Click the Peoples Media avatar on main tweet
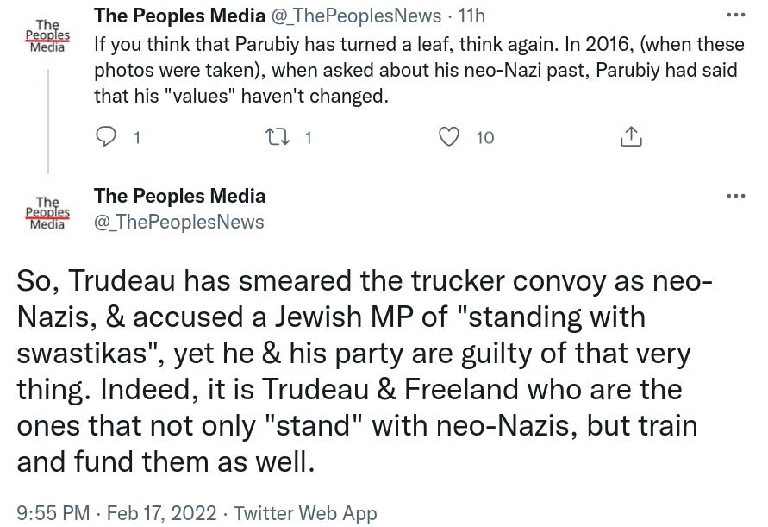 [x=48, y=212]
